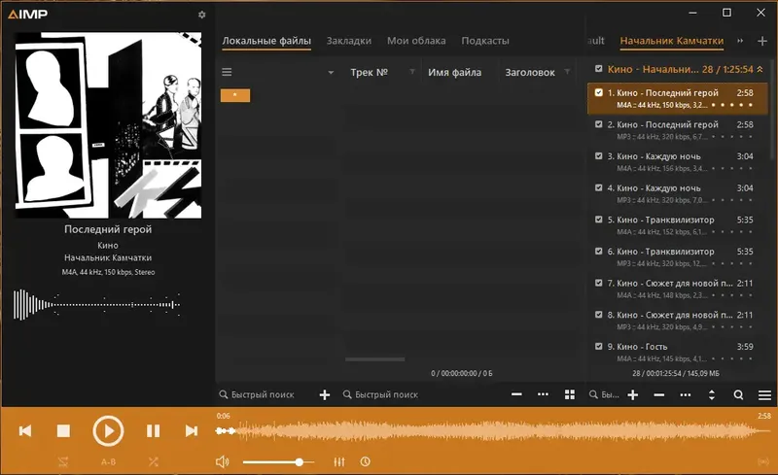778x475 pixels.
Task: Uncheck track 5 Транквилизитор
Action: click(x=598, y=220)
